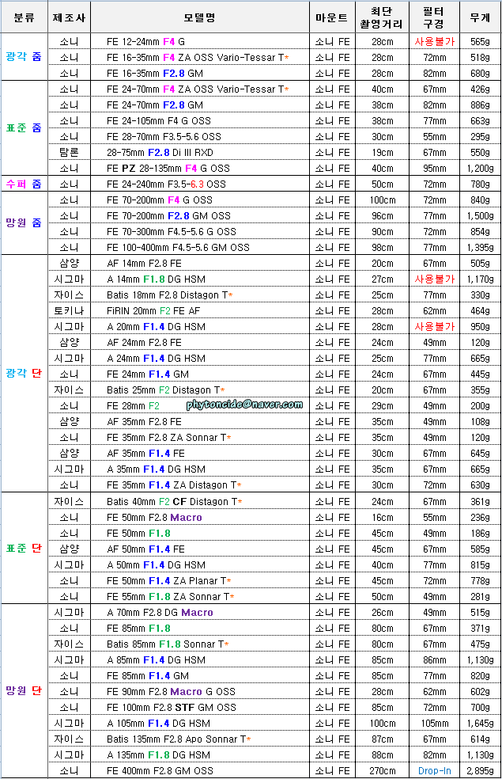Screen dimensions: 502x779
Task: Click model FE 50mm F1.4 ZA Planar T*
Action: tap(169, 581)
